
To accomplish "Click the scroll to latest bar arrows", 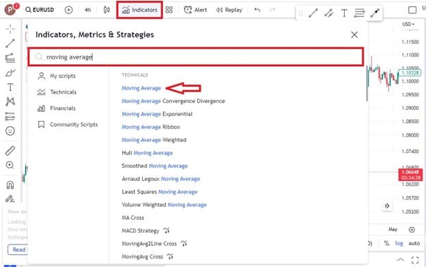I will pos(387,206).
